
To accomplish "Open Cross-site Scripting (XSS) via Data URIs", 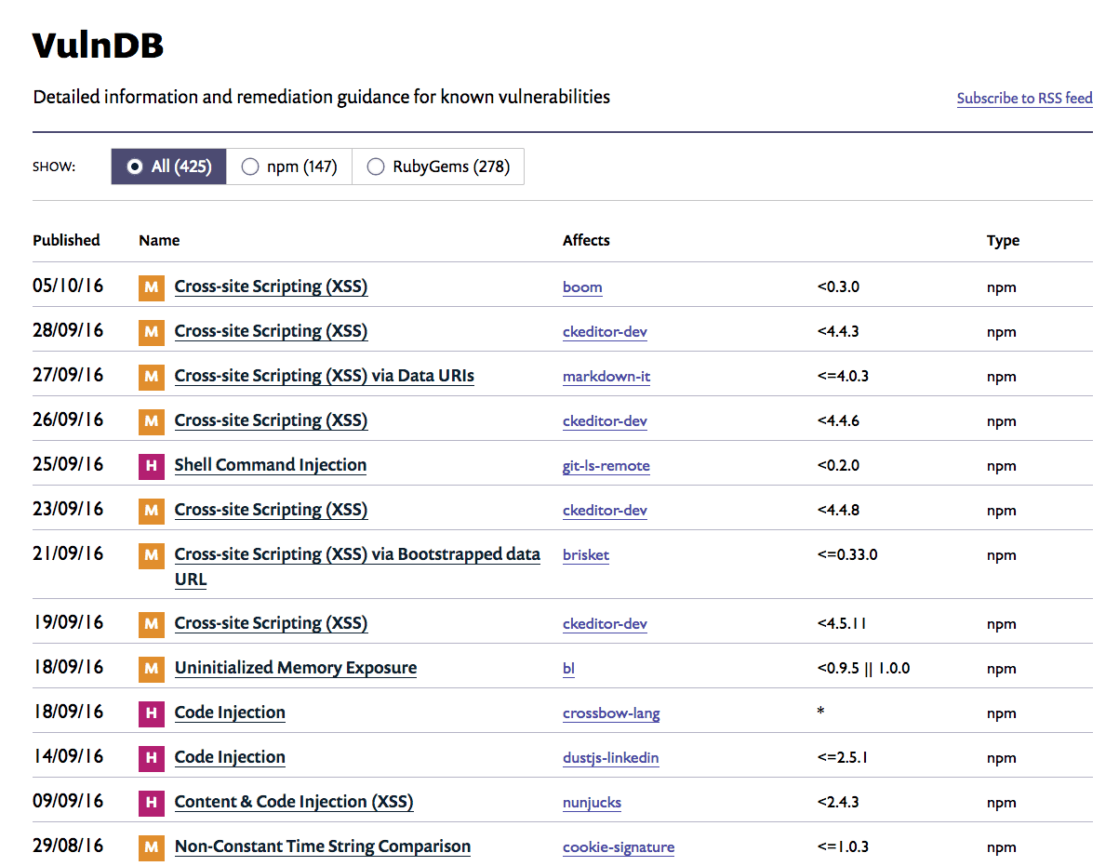I will 325,376.
